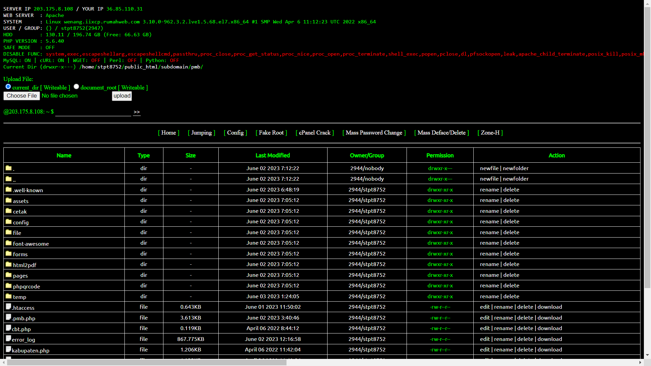Click the 'pmb' path segment link
Image resolution: width=651 pixels, height=366 pixels.
tap(196, 67)
